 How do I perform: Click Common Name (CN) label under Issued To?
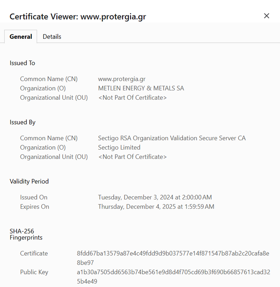click(x=49, y=79)
